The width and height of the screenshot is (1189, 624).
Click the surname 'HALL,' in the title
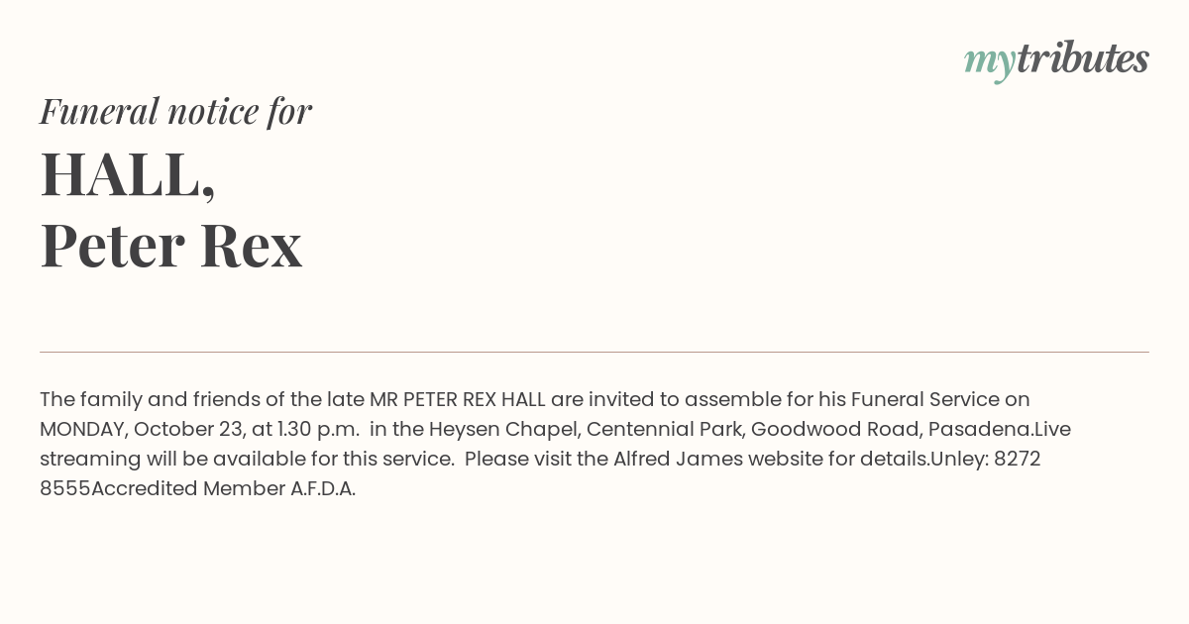128,175
